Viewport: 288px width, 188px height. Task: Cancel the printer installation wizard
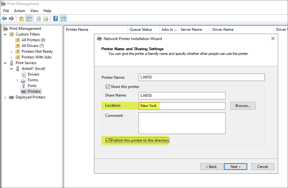click(263, 167)
